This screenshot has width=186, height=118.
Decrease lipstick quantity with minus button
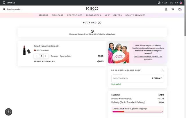click(x=37, y=56)
